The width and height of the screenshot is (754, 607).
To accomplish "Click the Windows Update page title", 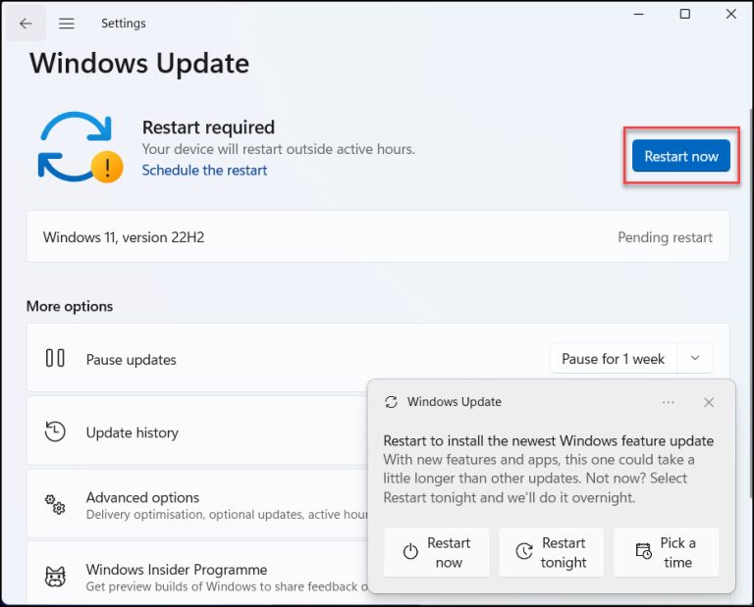I will pos(139,64).
